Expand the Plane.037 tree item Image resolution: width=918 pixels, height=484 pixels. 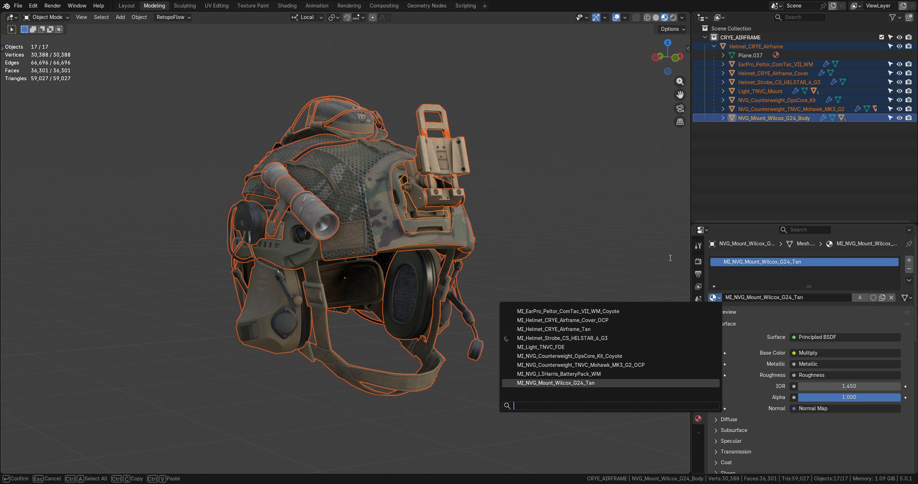[x=723, y=55]
